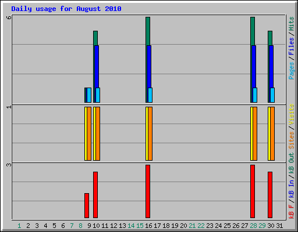298x232 pixels.
Task: Click day label '31' on the x-axis
Action: 279,226
